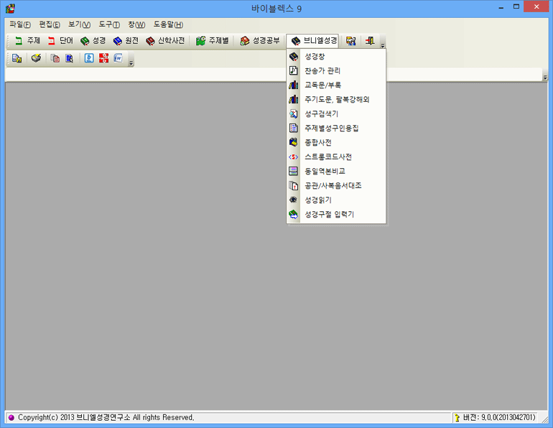553x428 pixels.
Task: Open 신학사전 theological dictionary toolbar button
Action: coord(165,41)
